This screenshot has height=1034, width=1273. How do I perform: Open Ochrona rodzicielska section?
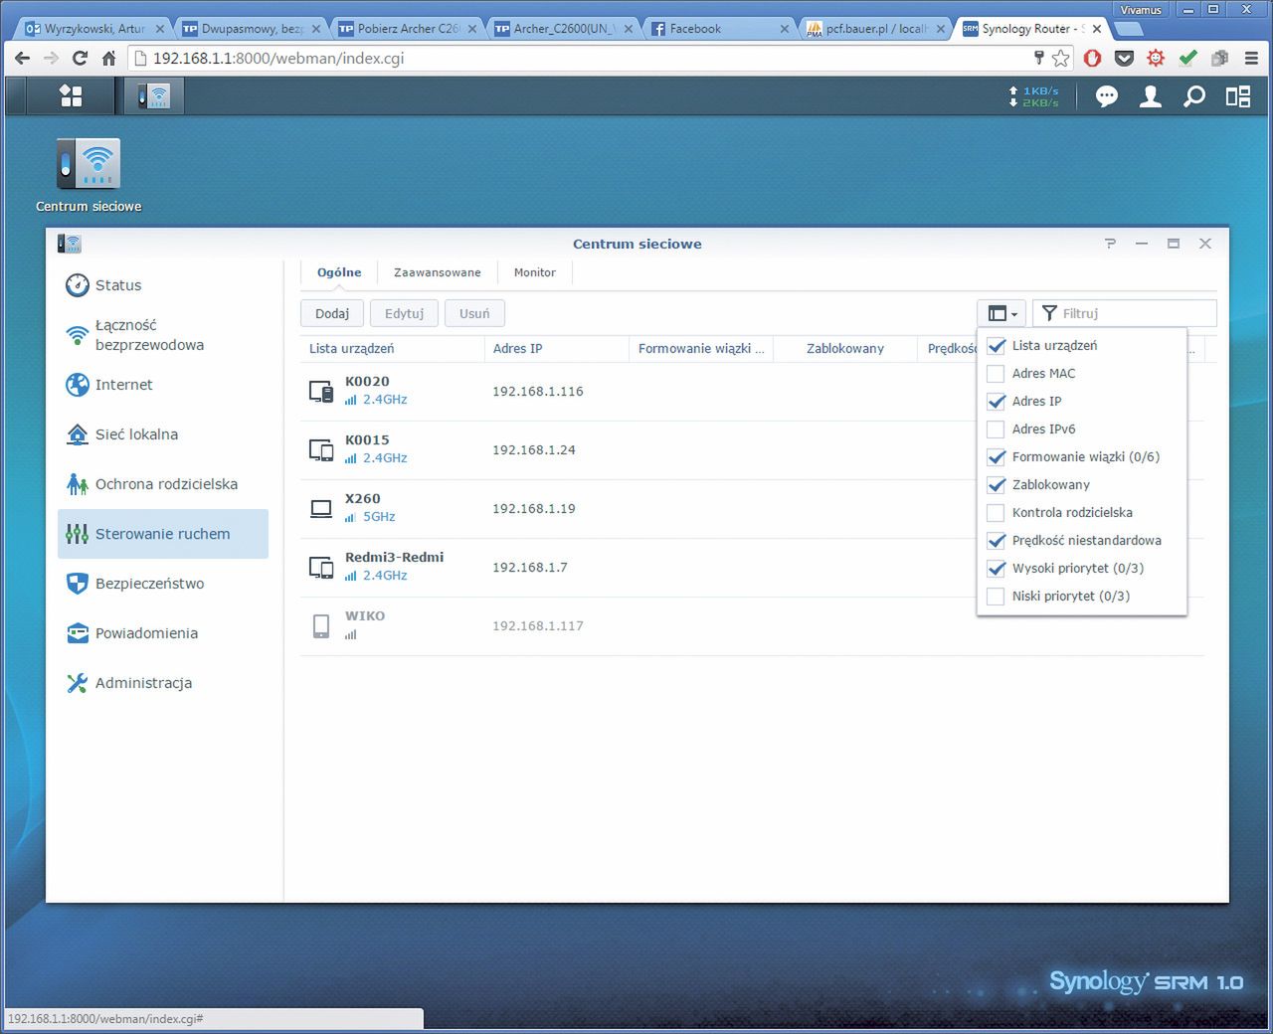[163, 484]
